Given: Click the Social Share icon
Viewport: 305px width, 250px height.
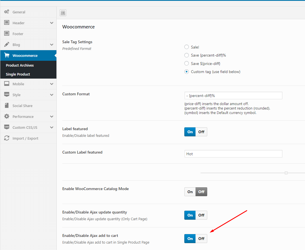Looking at the screenshot, I should coord(7,106).
